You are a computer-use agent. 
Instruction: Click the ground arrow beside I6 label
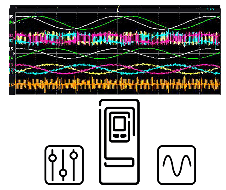point(15,85)
